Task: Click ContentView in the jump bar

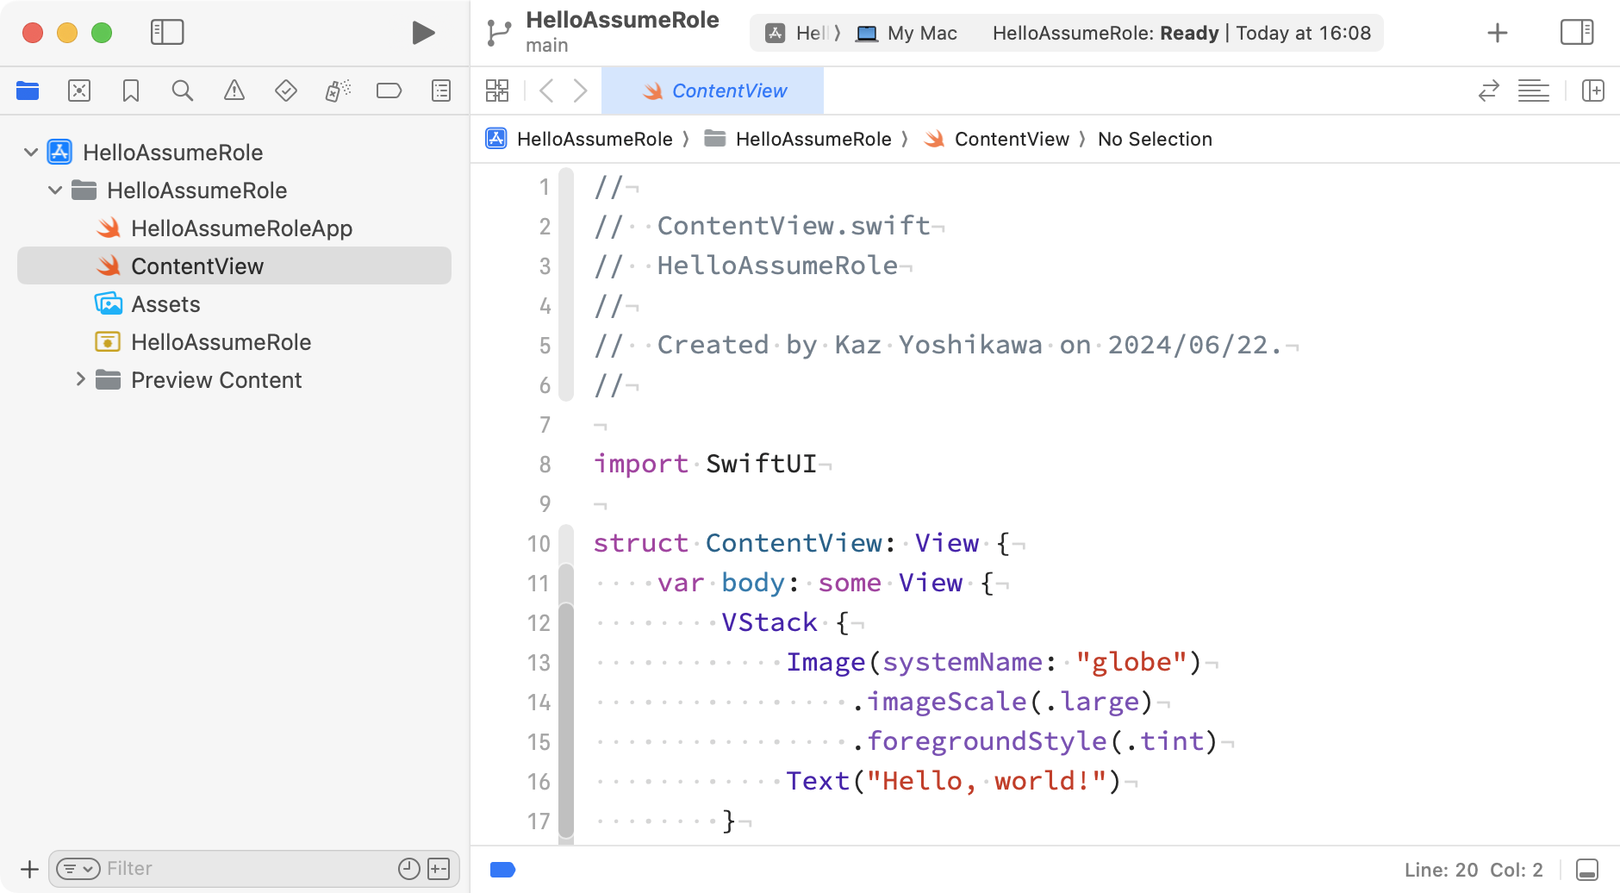Action: click(996, 139)
